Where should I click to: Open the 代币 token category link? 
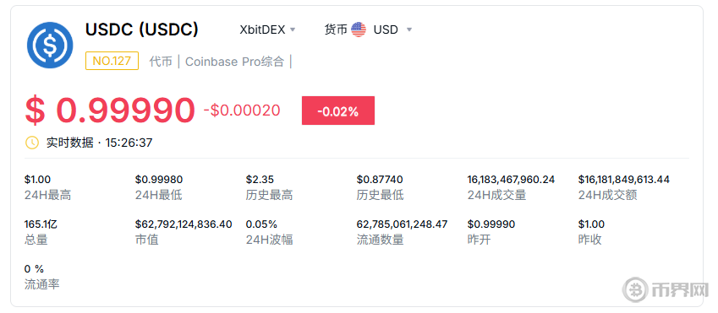(161, 62)
